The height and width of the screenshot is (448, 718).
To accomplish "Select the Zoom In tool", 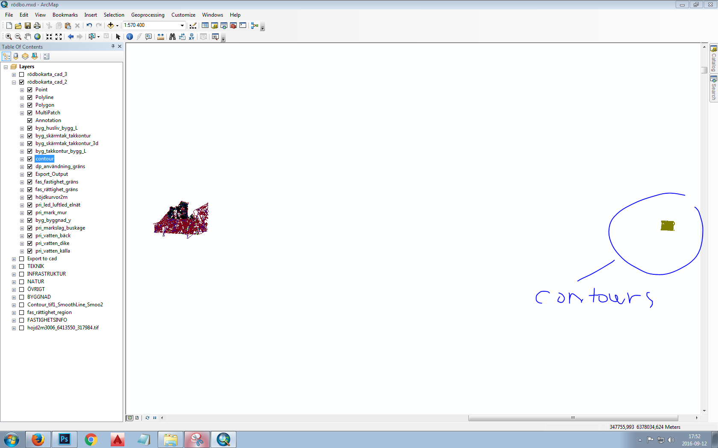I will (9, 37).
